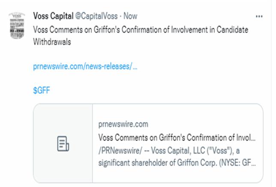Image resolution: width=276 pixels, height=187 pixels.
Task: Follow the prnewswire.com/news-releases link
Action: click(x=85, y=67)
